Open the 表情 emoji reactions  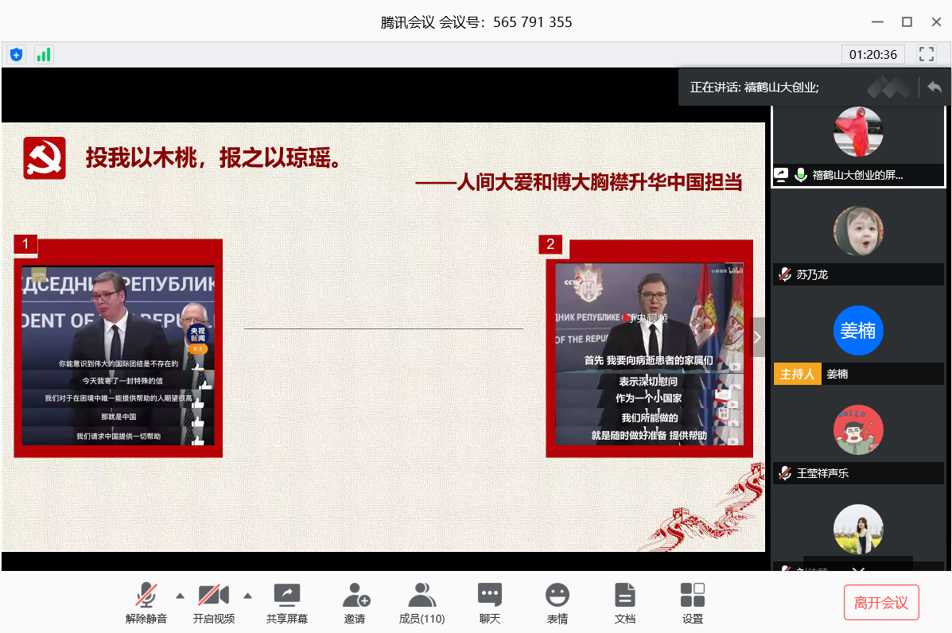(x=558, y=603)
